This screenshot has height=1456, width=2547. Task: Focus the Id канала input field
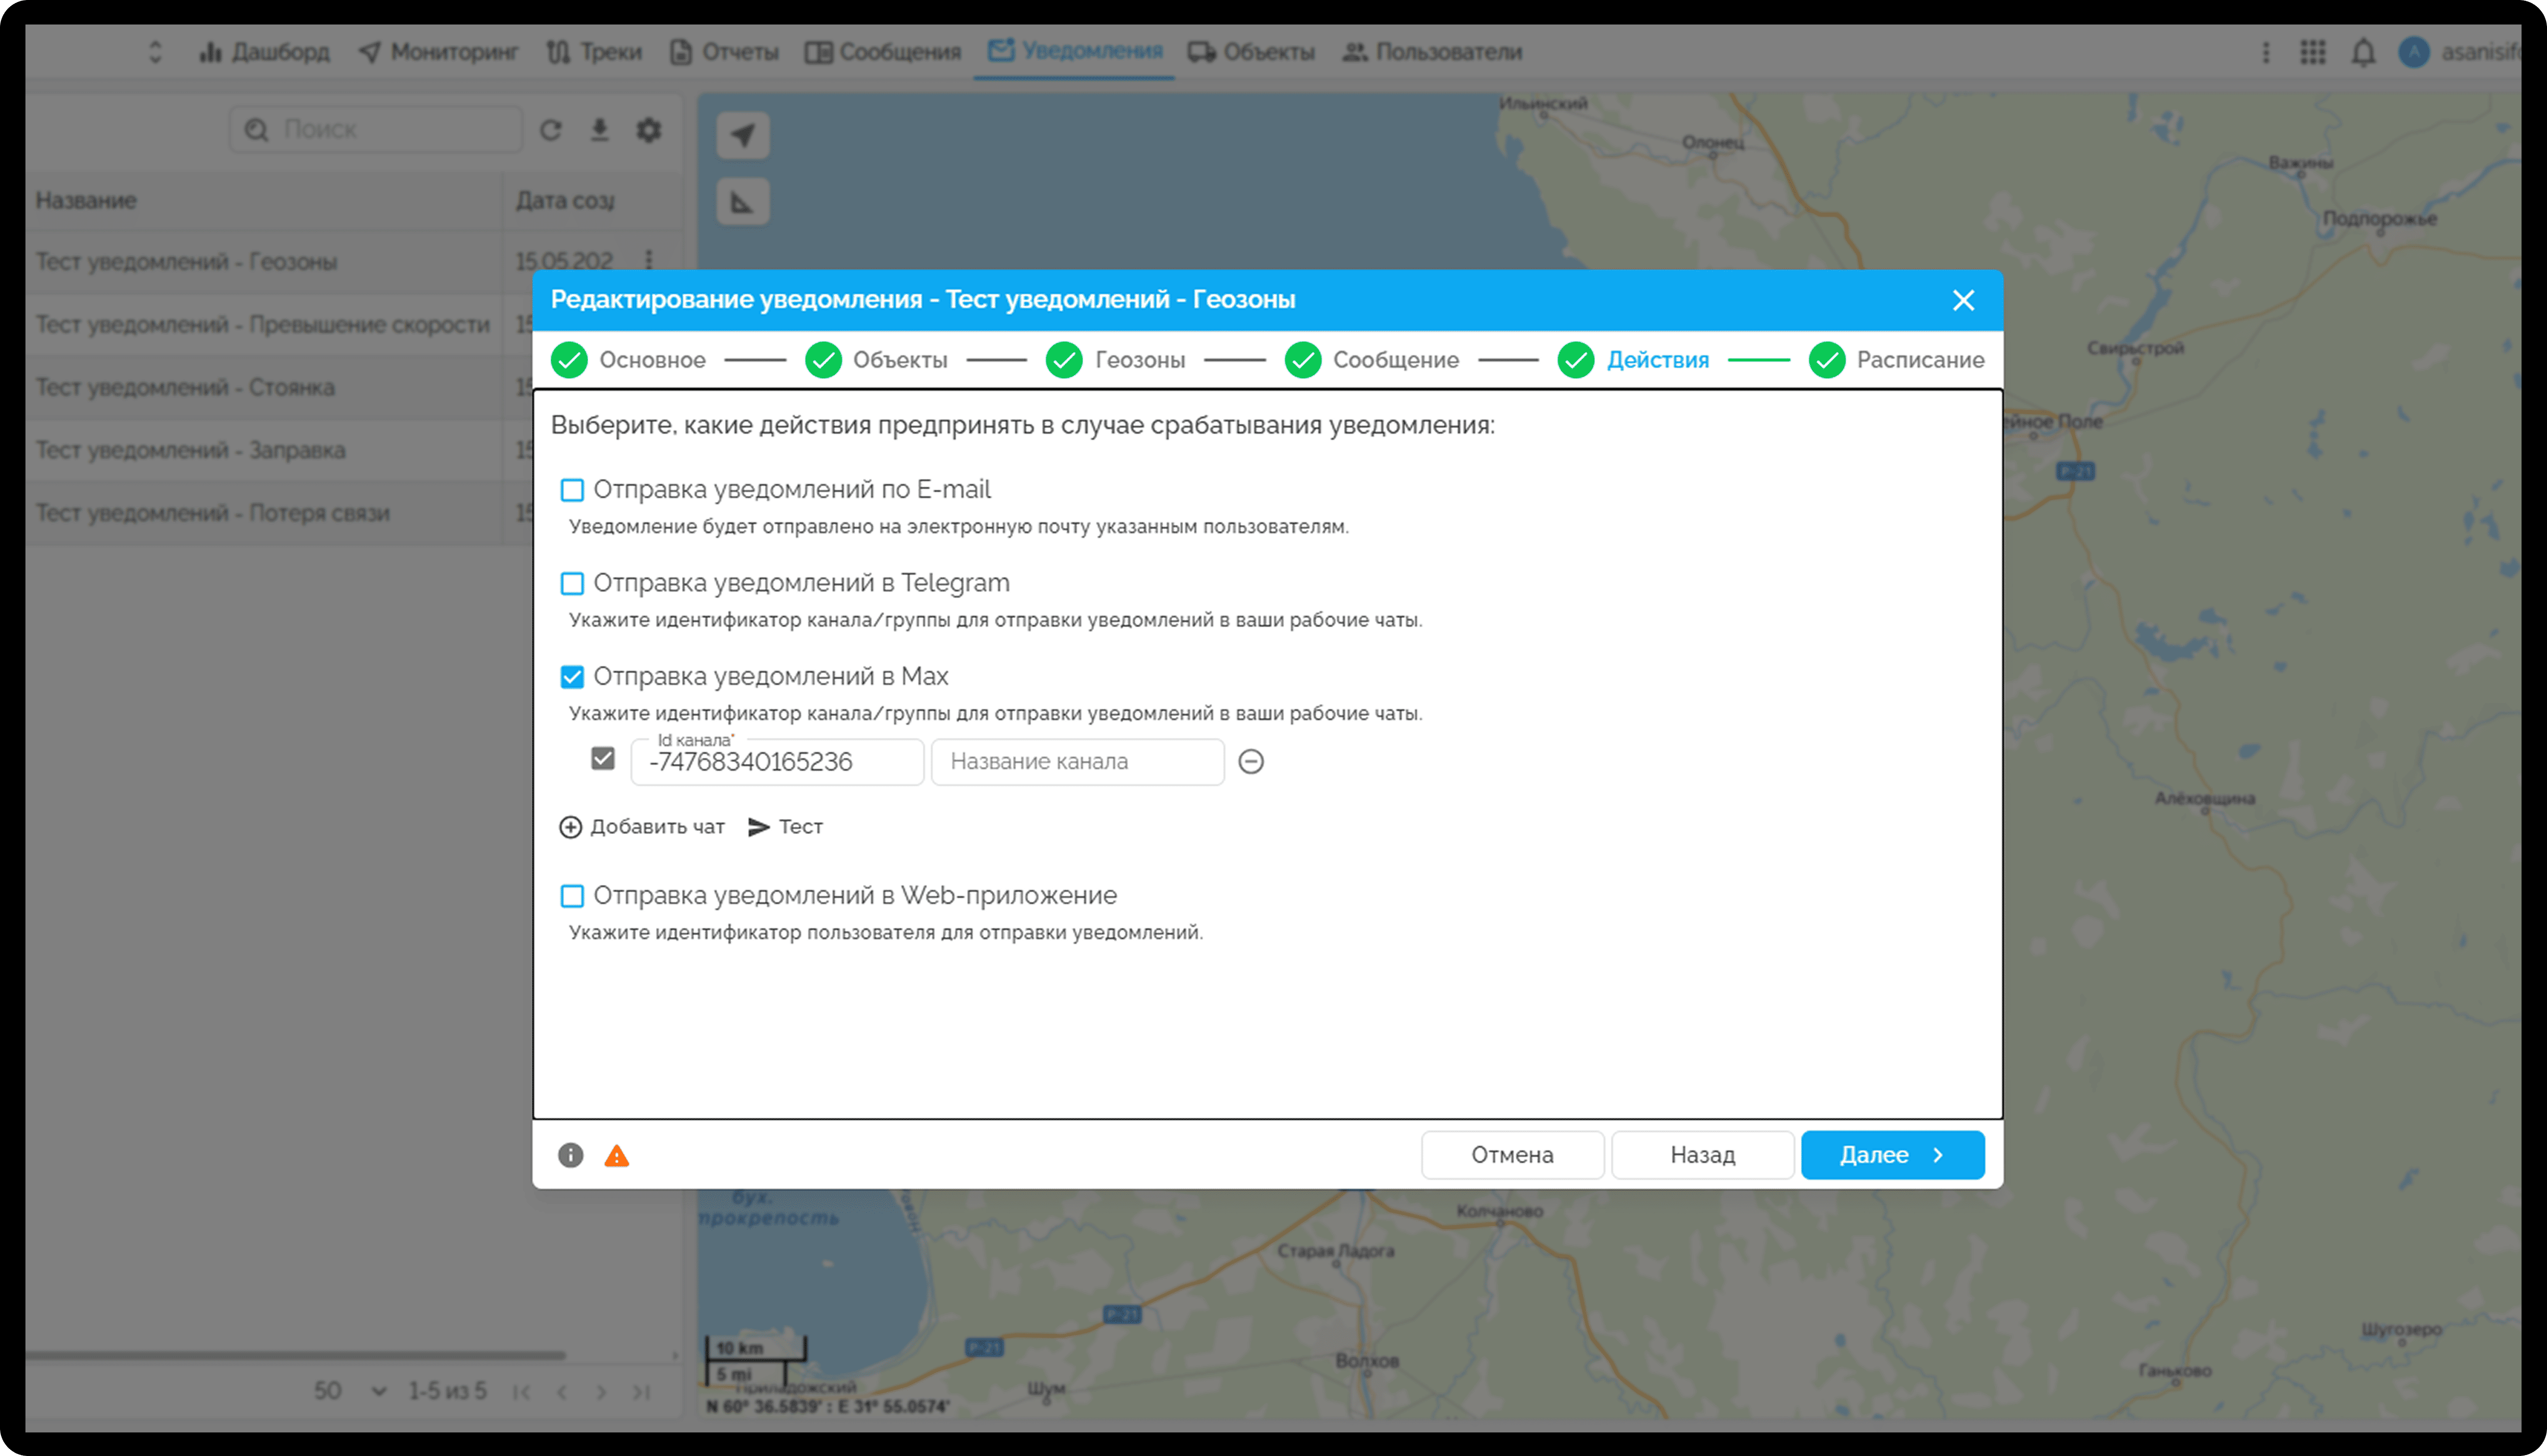click(777, 762)
